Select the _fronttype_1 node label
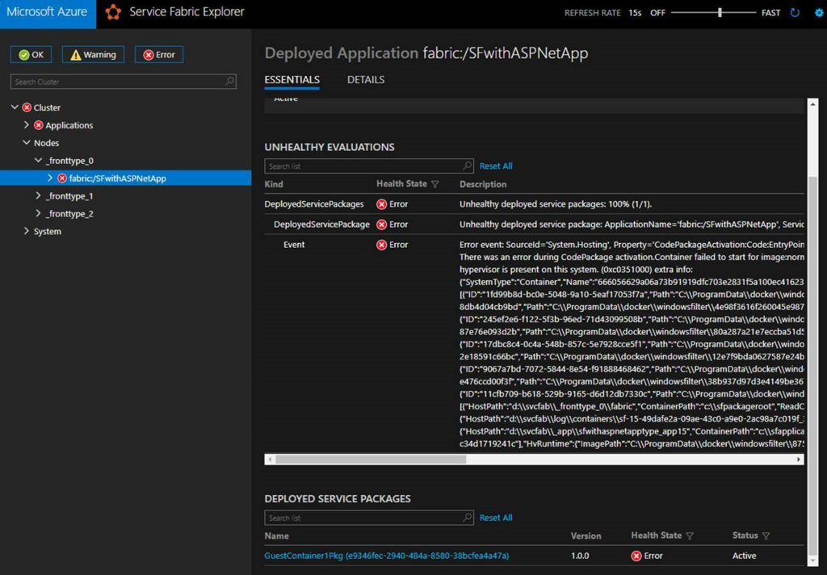 pyautogui.click(x=69, y=196)
